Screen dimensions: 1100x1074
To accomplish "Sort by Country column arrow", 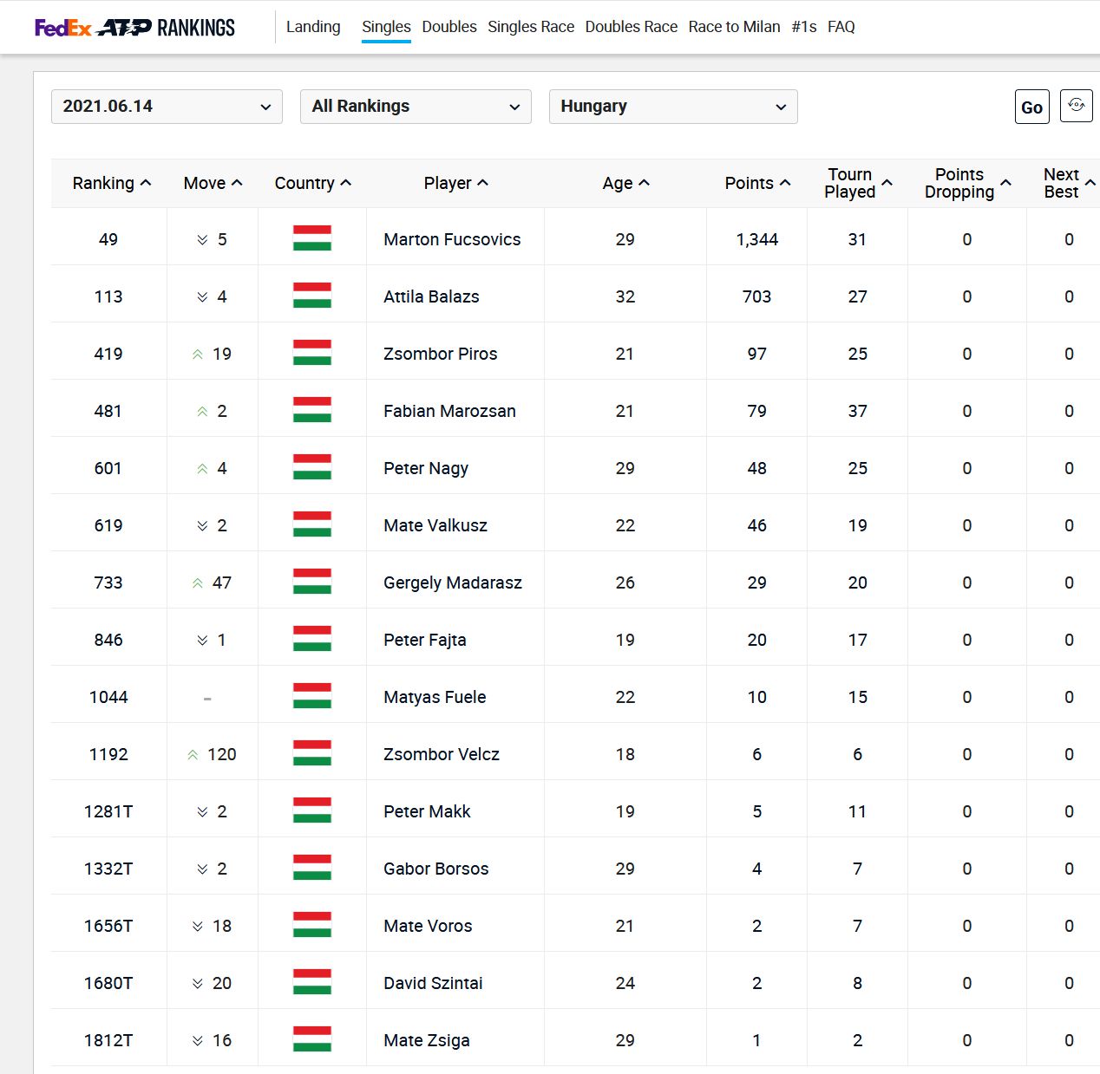I will coord(345,183).
